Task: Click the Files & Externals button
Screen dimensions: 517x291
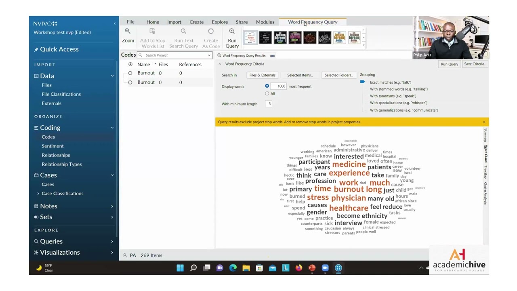Action: pos(262,75)
